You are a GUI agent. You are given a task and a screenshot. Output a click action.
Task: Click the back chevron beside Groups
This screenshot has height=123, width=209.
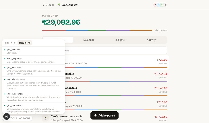click(x=43, y=5)
